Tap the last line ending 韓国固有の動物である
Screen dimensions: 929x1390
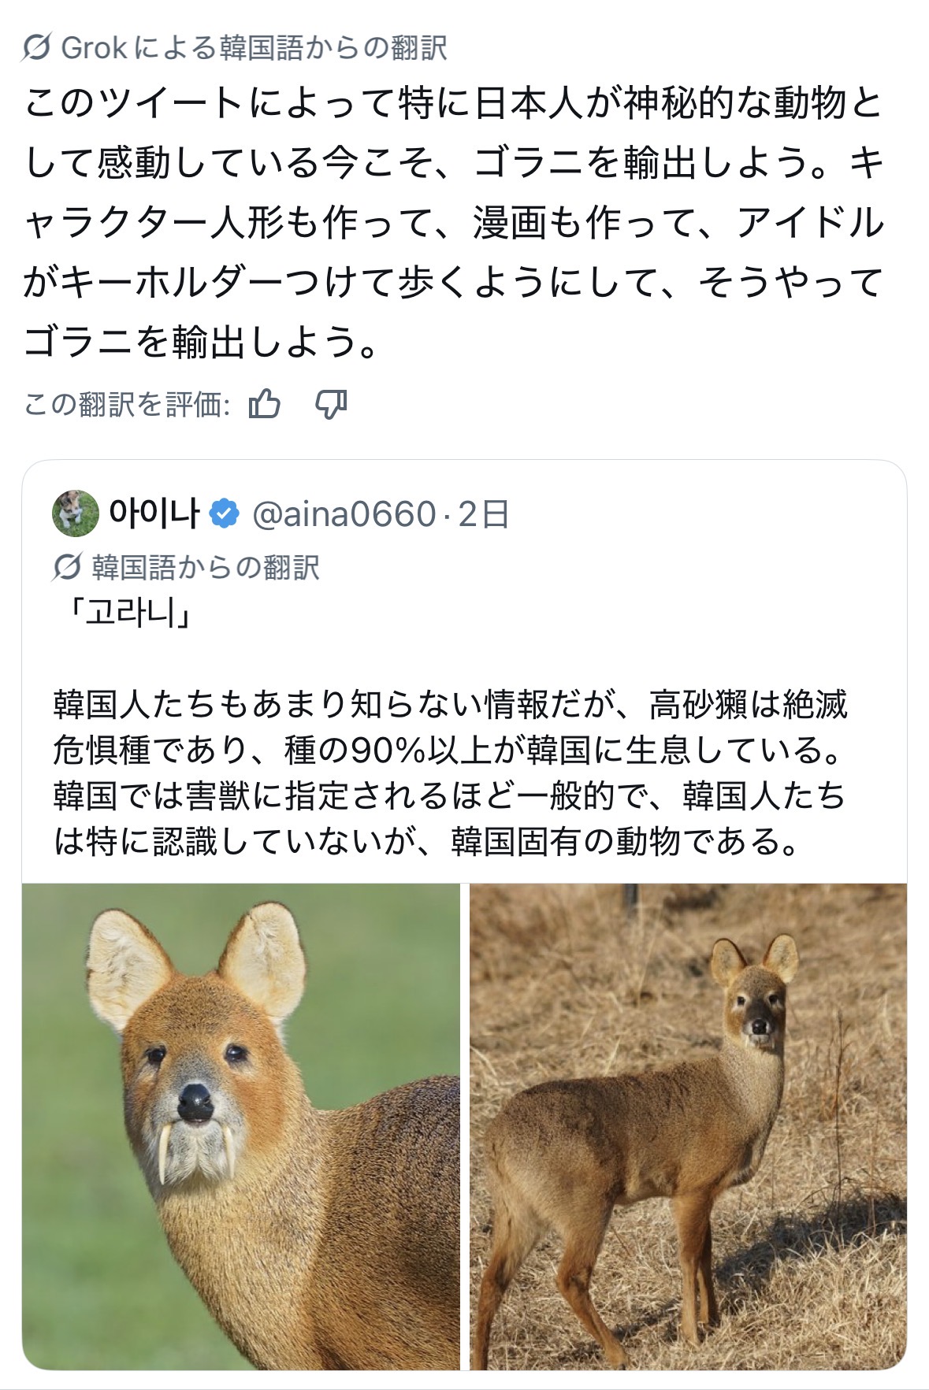tap(426, 841)
